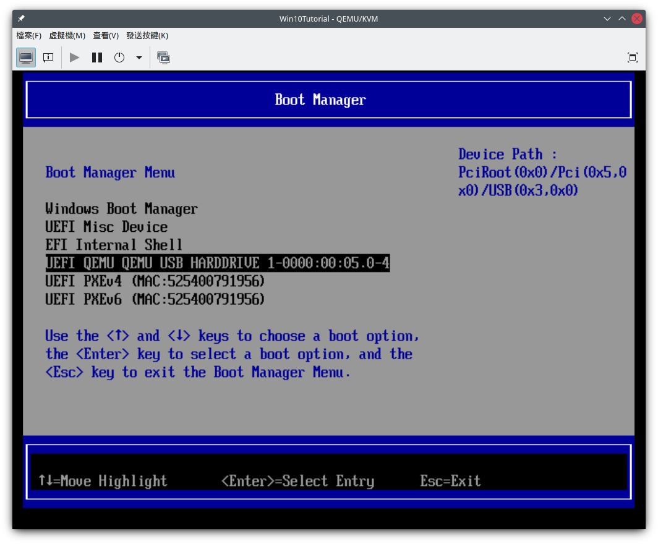Select the UEFI PXEv6 boot entry
This screenshot has height=544, width=658.
(155, 299)
